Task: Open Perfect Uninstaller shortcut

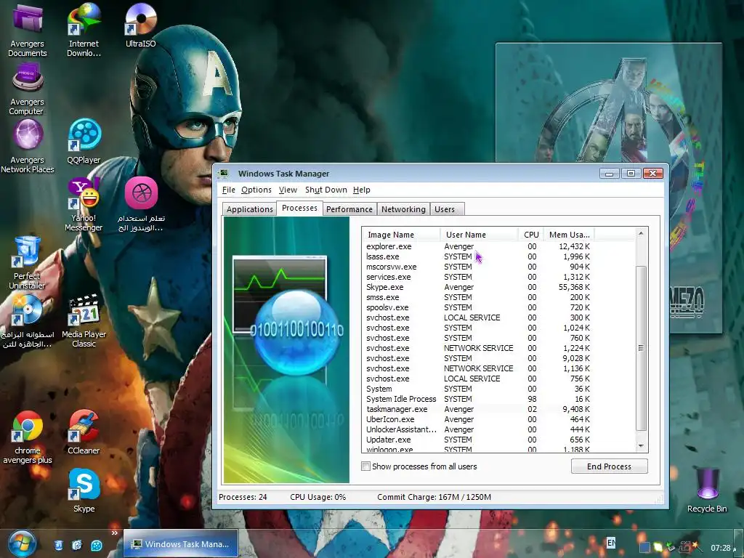Action: pos(27,262)
